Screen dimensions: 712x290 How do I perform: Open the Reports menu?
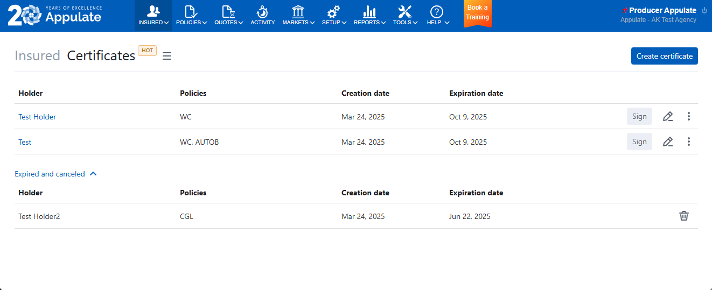click(x=369, y=15)
